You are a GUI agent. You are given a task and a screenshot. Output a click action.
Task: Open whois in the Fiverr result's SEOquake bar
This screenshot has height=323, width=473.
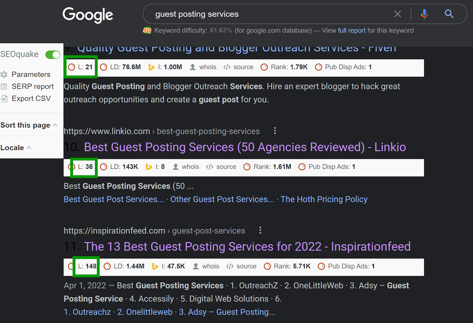coord(203,67)
